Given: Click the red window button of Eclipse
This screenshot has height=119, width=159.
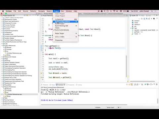Looking at the screenshot, I should [x=2, y=14].
